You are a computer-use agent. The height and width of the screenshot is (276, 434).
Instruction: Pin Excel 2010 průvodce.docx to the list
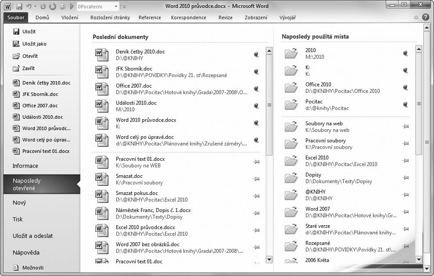pos(256,230)
